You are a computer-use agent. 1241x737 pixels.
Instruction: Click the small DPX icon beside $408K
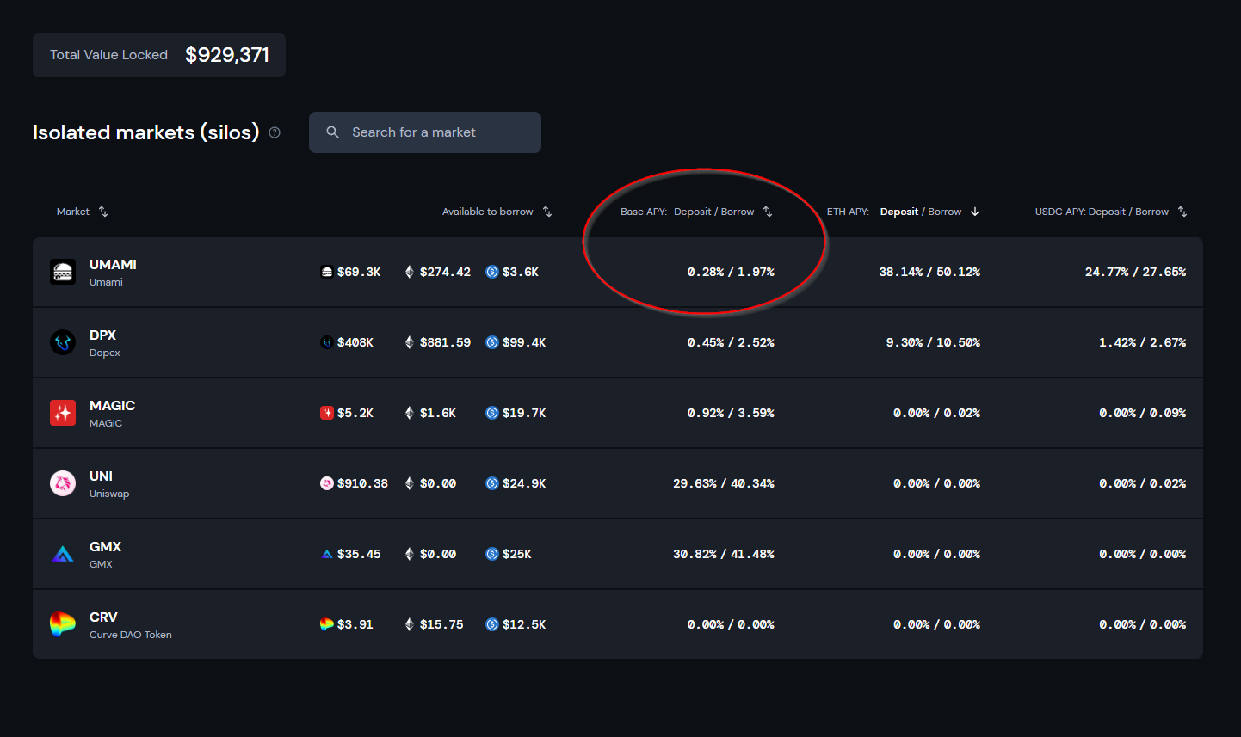pyautogui.click(x=327, y=342)
